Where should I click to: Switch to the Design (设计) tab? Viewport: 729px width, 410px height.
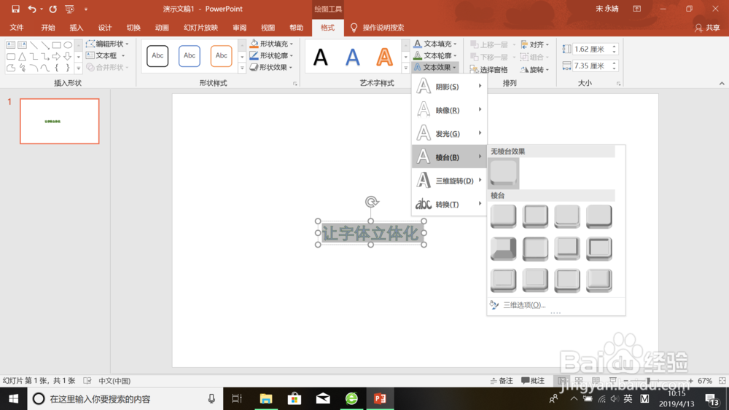pyautogui.click(x=105, y=28)
